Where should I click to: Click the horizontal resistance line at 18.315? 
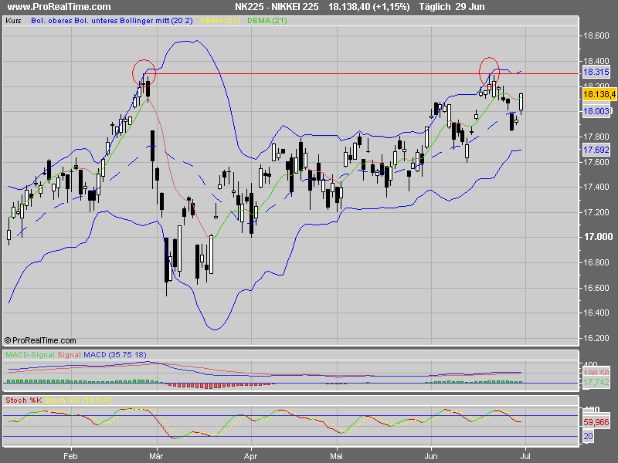pos(348,73)
